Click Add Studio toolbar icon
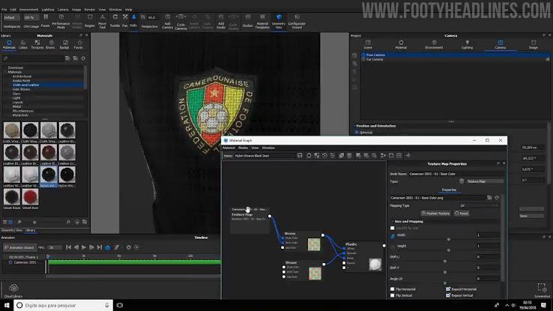The image size is (553, 311). [221, 21]
